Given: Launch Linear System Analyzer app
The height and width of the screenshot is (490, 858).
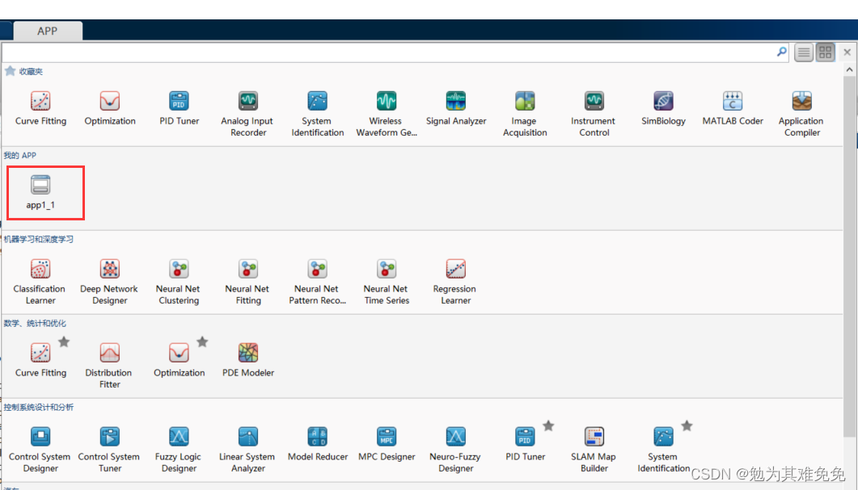Looking at the screenshot, I should [x=248, y=449].
